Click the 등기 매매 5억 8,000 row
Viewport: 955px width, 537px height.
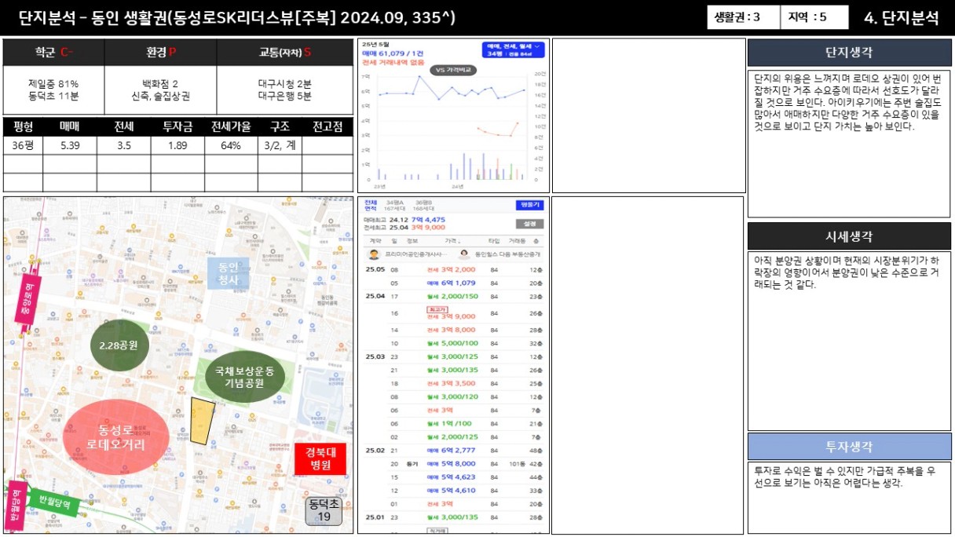[453, 464]
